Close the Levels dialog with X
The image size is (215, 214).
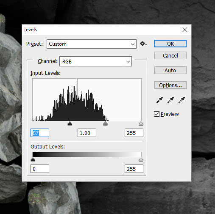pyautogui.click(x=185, y=30)
